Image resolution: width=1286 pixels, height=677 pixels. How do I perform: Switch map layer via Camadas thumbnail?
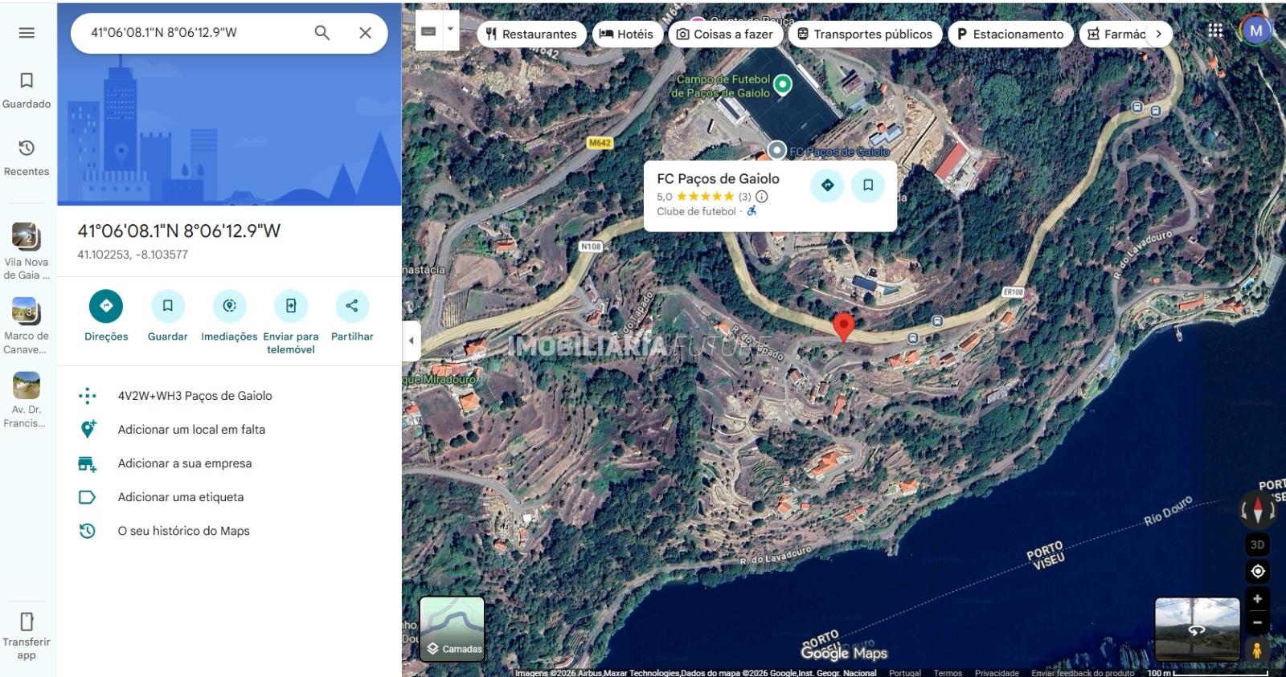[x=452, y=629]
